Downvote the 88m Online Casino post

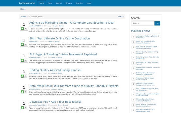pyautogui.click(x=26, y=44)
